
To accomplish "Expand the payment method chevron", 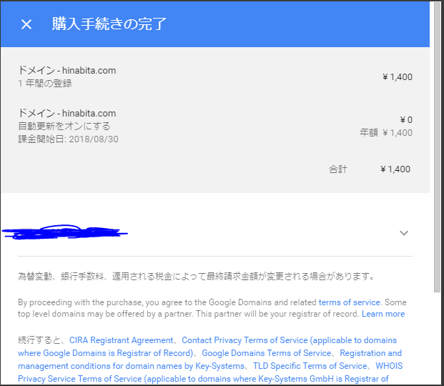I will click(404, 233).
